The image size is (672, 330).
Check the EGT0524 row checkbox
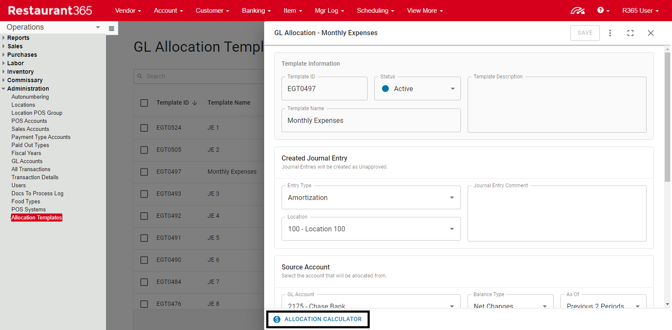point(144,128)
